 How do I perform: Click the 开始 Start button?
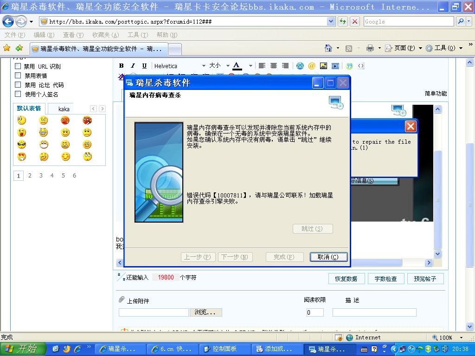[x=22, y=349]
